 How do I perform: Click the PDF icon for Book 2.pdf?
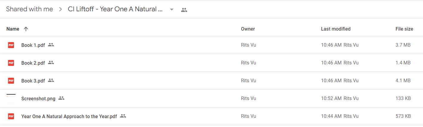[x=11, y=63]
